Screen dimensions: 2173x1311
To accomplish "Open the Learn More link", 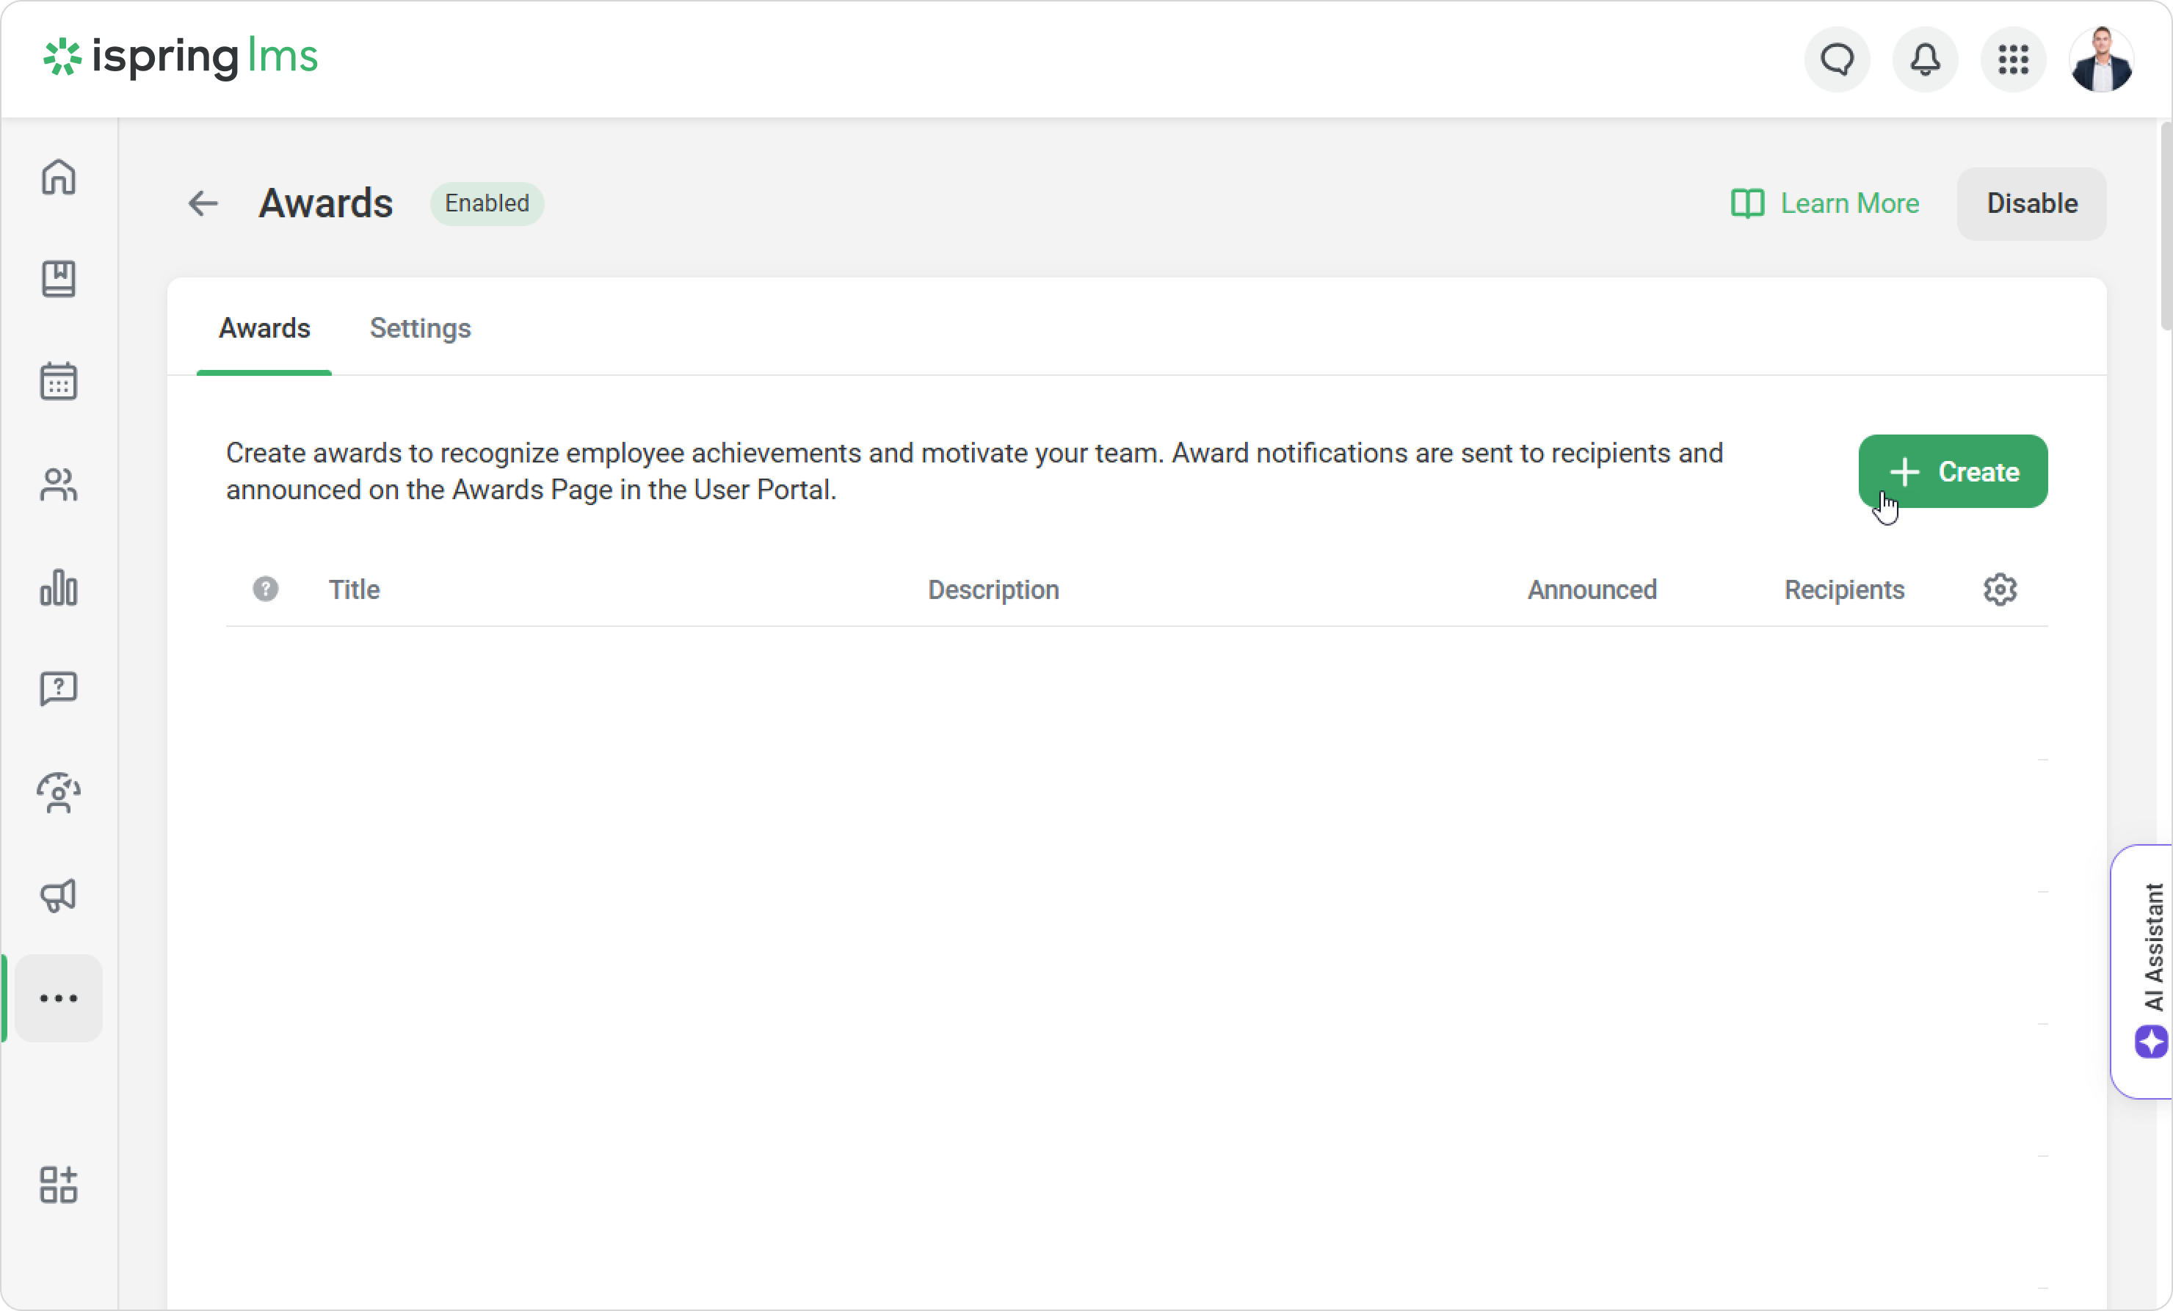I will pos(1824,203).
